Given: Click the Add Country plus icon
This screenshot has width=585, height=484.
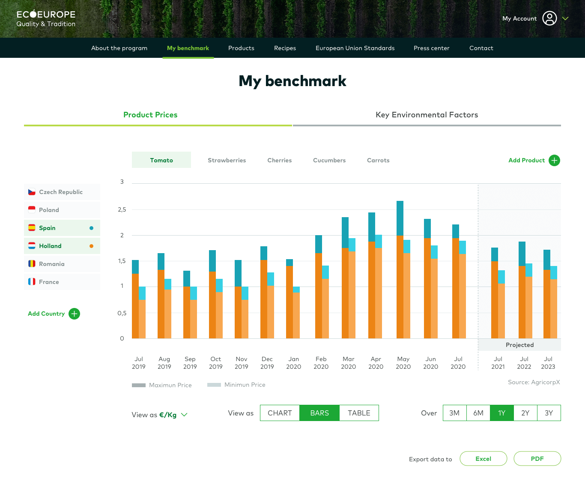Looking at the screenshot, I should coord(74,314).
